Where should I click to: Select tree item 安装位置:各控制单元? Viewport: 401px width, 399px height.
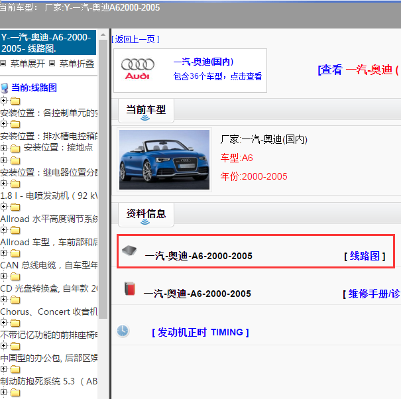coord(49,113)
